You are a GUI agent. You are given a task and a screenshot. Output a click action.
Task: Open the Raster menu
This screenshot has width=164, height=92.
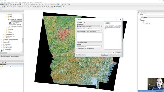point(20,2)
